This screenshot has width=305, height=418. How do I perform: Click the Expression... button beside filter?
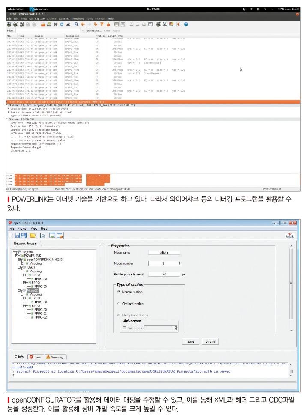pyautogui.click(x=94, y=31)
